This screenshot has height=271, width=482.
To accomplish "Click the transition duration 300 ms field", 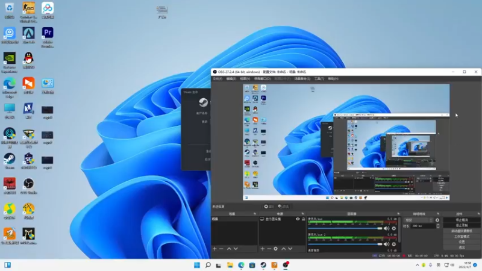I will [x=423, y=226].
